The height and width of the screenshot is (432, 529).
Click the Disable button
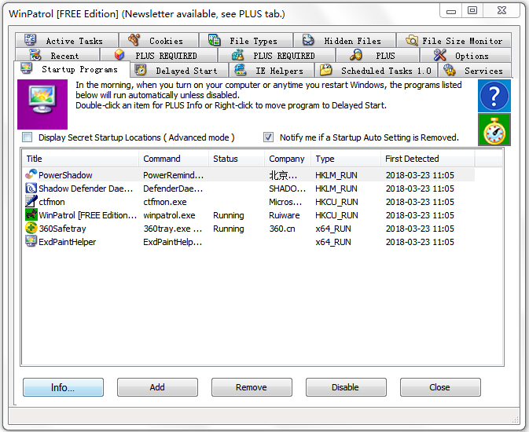point(346,387)
